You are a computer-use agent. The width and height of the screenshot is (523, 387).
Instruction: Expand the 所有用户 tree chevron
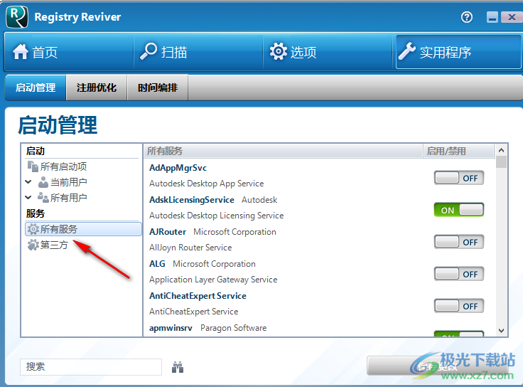pos(28,197)
